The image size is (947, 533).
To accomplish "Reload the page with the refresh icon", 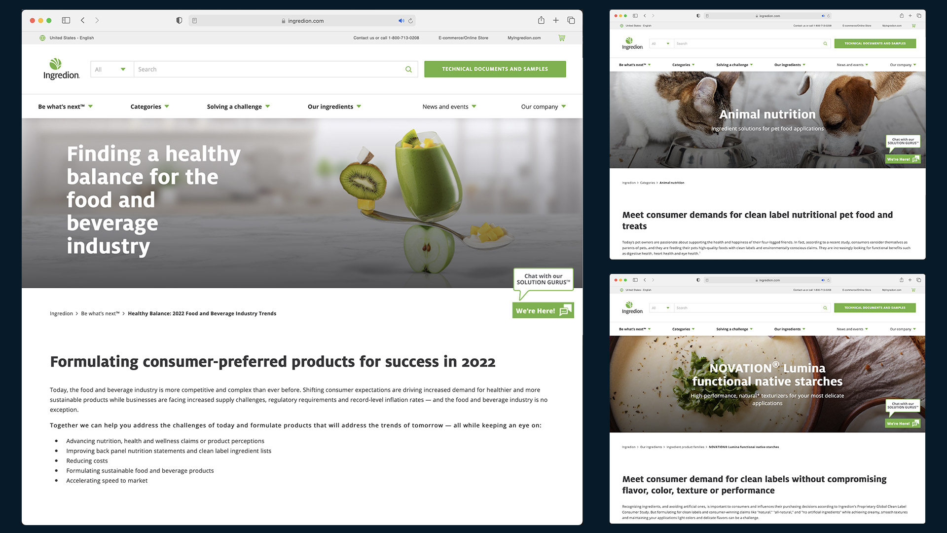I will [410, 21].
